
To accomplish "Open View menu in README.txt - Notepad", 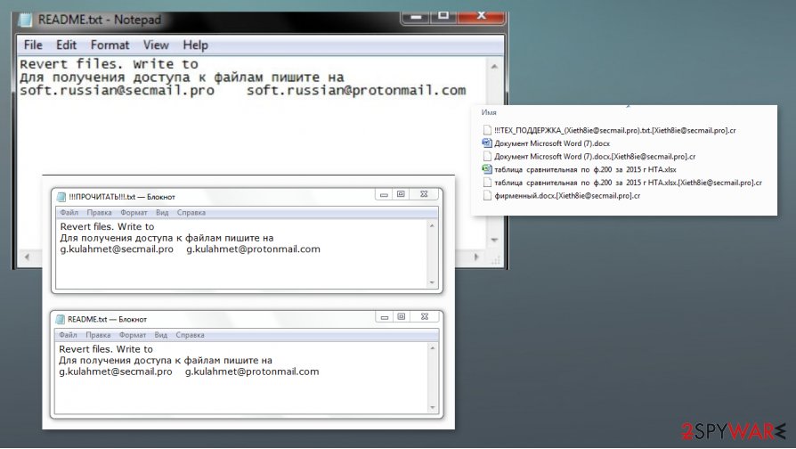I will pos(156,45).
